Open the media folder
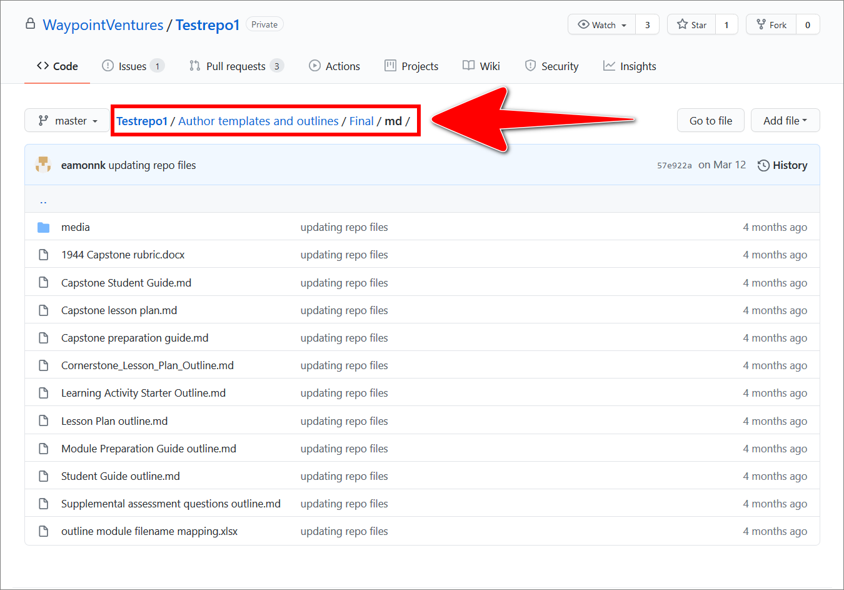This screenshot has height=590, width=844. 76,227
